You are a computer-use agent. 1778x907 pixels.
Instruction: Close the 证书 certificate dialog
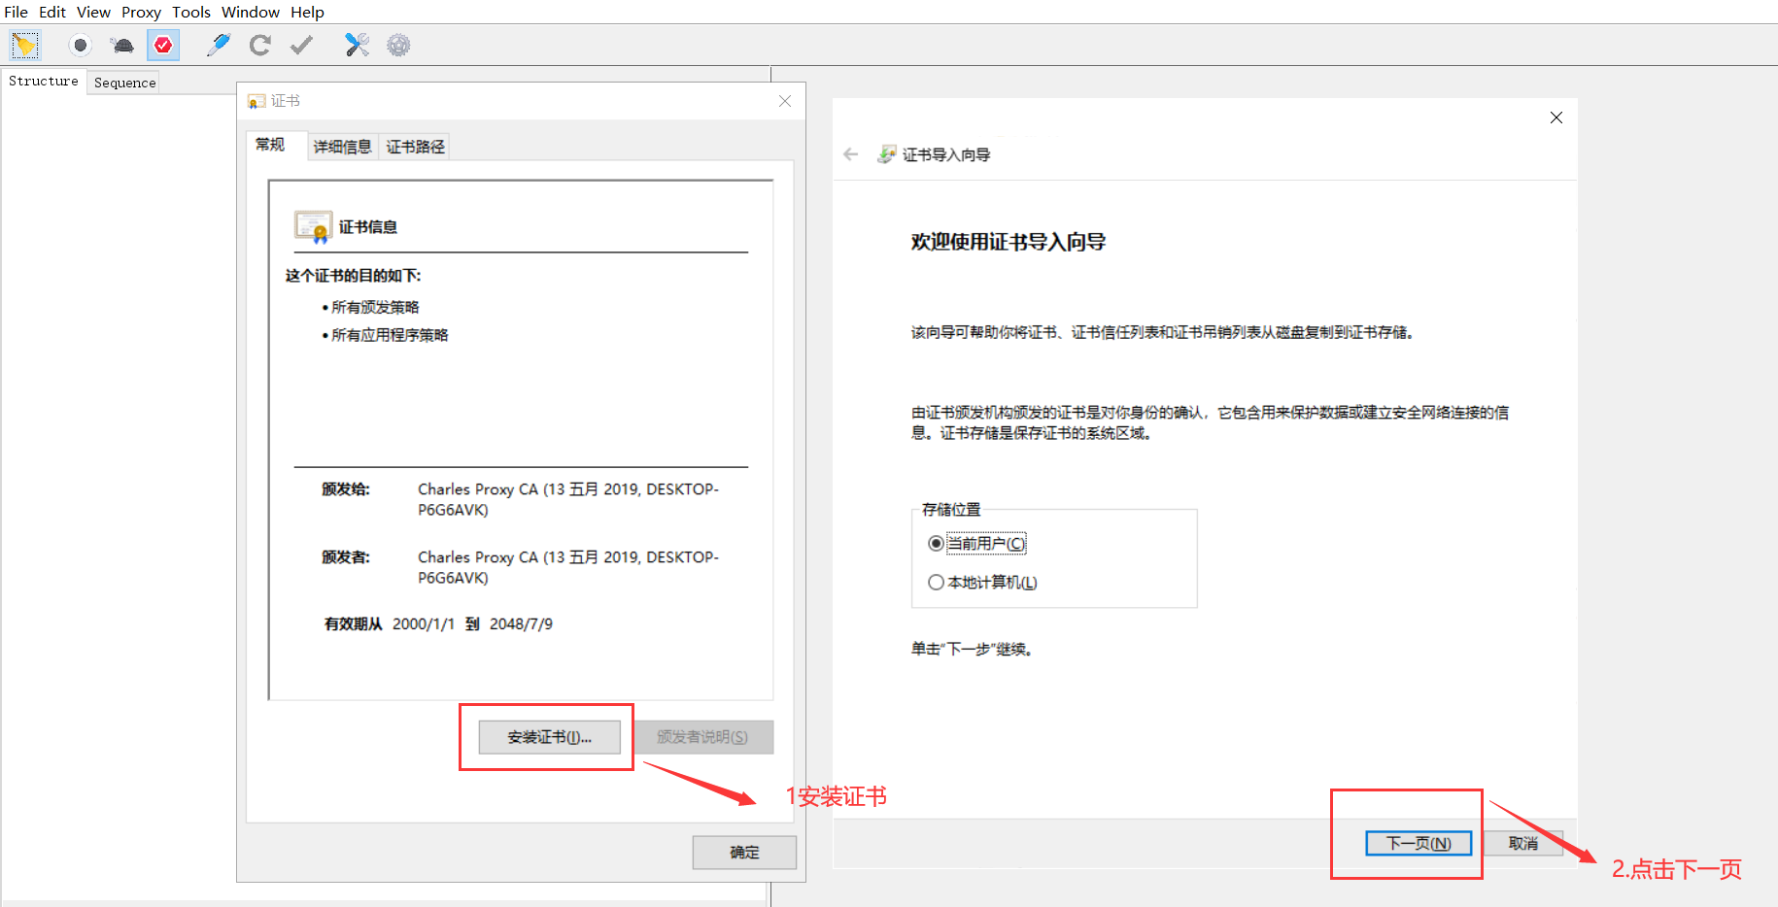pos(785,101)
